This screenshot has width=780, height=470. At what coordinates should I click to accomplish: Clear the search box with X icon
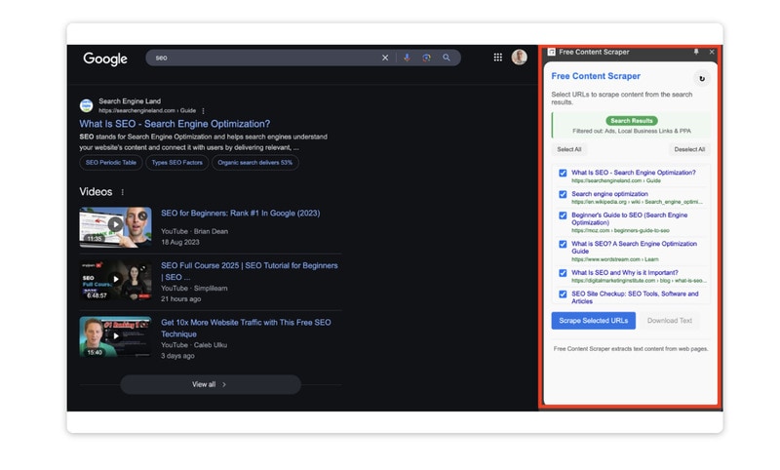point(385,58)
